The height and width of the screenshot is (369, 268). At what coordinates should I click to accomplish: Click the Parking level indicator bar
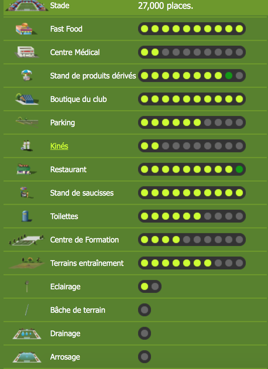[192, 122]
